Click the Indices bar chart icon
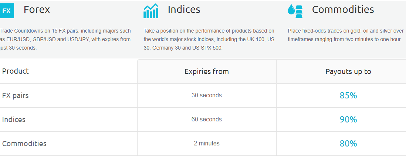Screen dimensions: 406x158 151,11
